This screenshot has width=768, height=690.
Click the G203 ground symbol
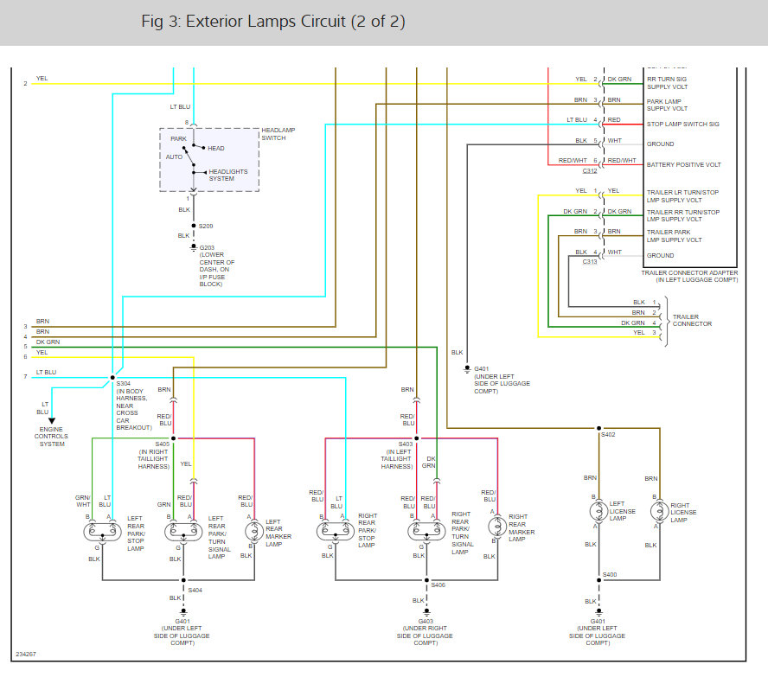[x=194, y=248]
